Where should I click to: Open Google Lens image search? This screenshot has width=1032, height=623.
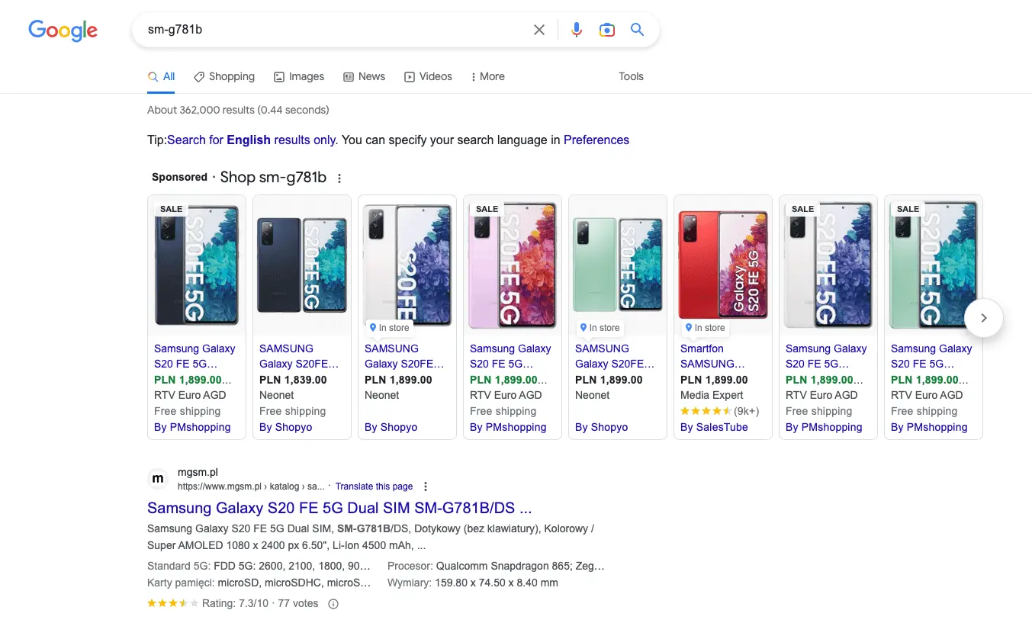coord(606,29)
